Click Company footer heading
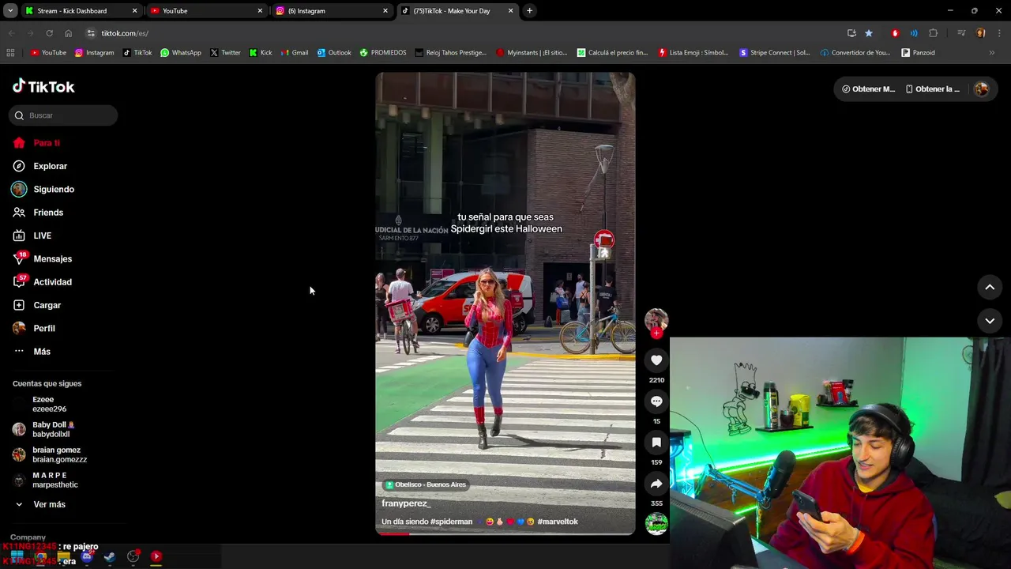 coord(28,537)
